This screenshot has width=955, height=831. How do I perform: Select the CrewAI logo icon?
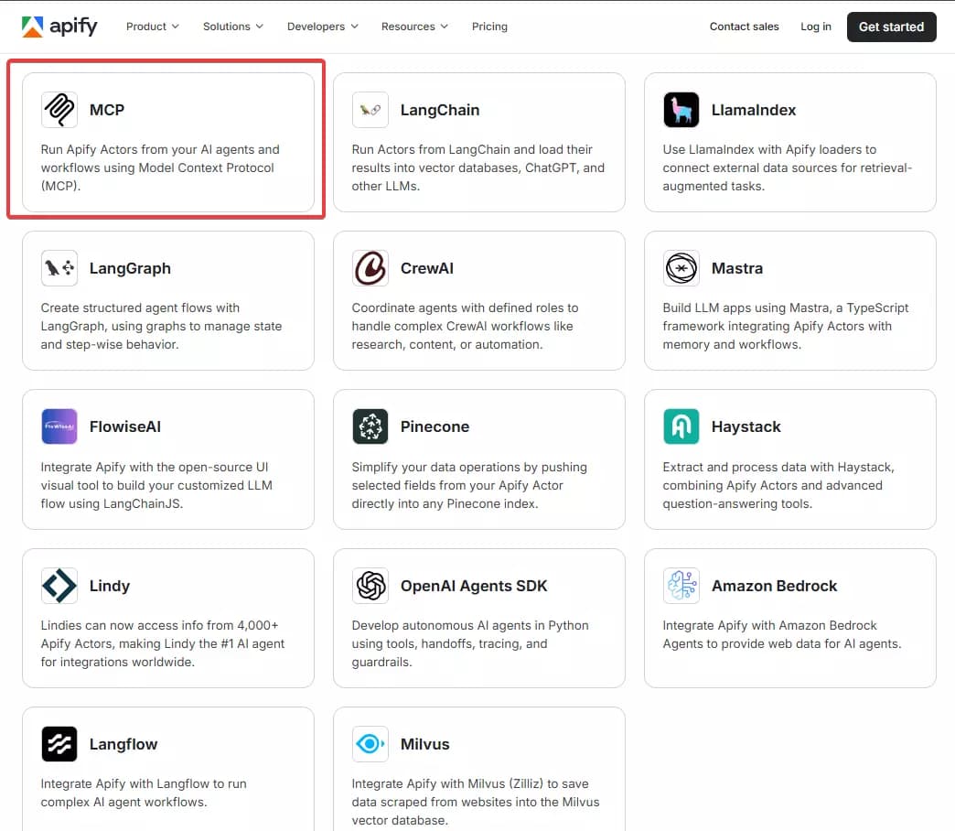(370, 268)
